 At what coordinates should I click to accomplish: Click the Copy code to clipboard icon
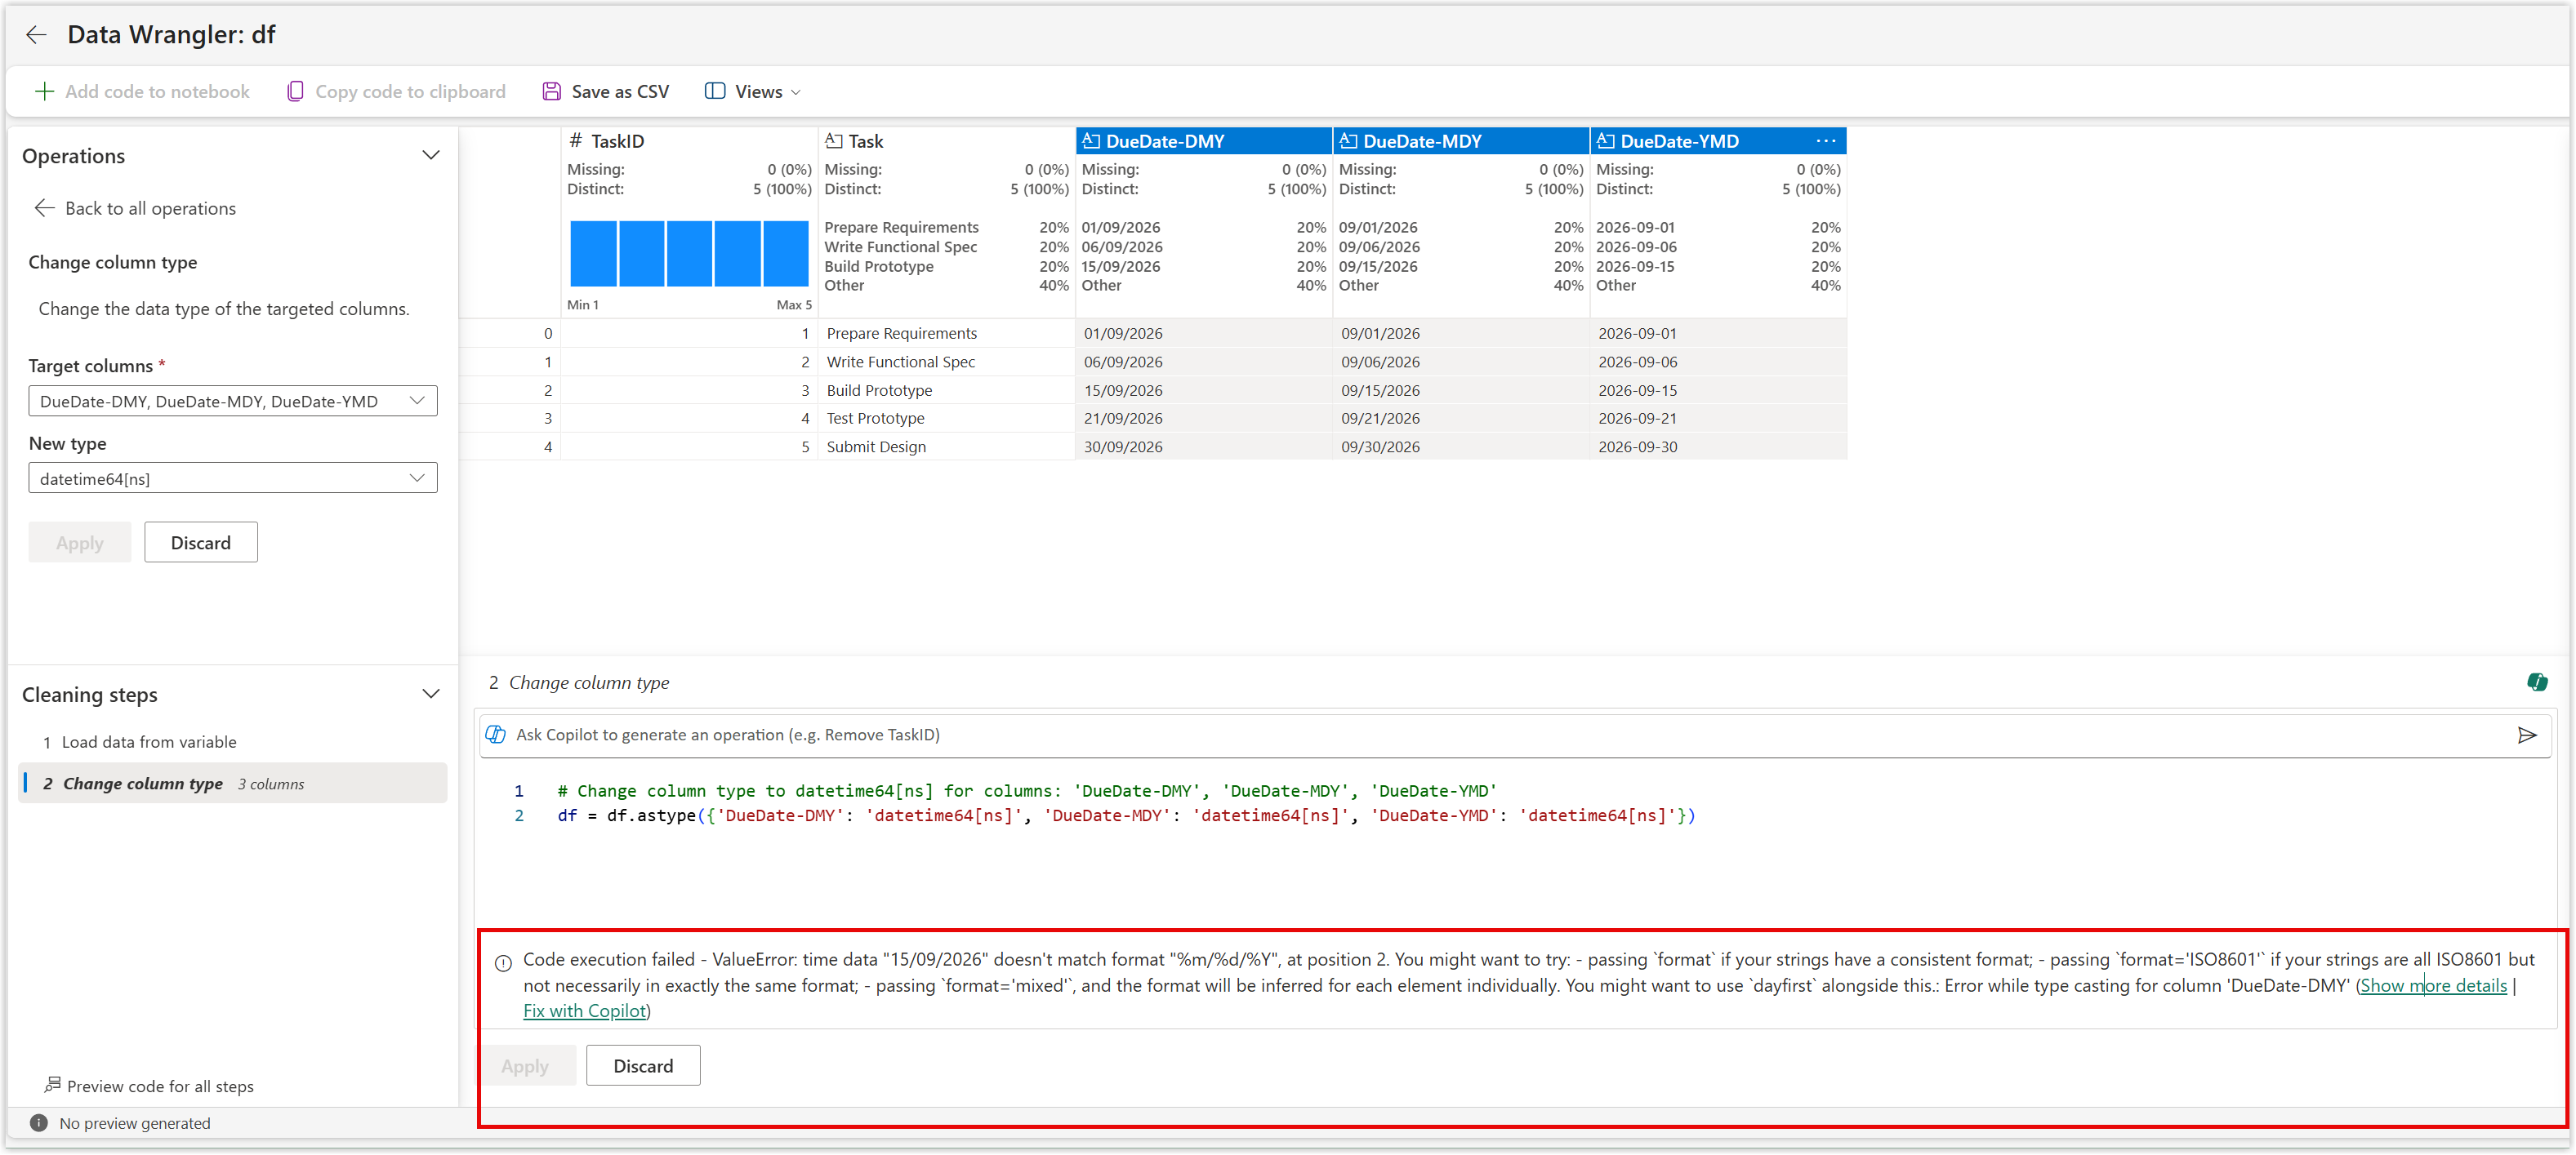point(295,92)
